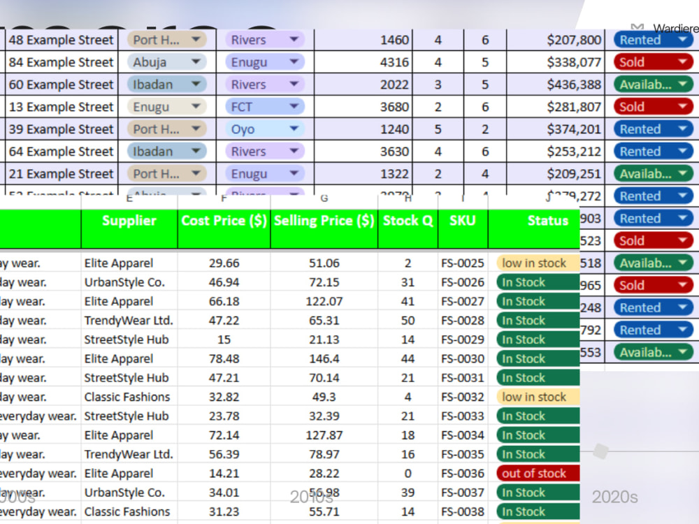Open Rented status dropdown in row ending 903
Image resolution: width=699 pixels, height=524 pixels.
pyautogui.click(x=654, y=218)
